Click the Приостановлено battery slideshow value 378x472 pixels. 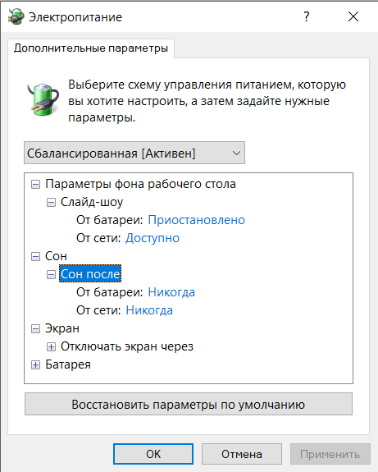coord(196,220)
